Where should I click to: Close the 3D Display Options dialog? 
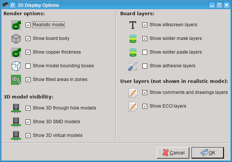(x=227, y=5)
